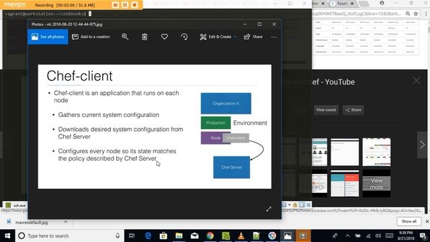Open the Mail app from the taskbar
Image resolution: width=430 pixels, height=242 pixels.
194,236
